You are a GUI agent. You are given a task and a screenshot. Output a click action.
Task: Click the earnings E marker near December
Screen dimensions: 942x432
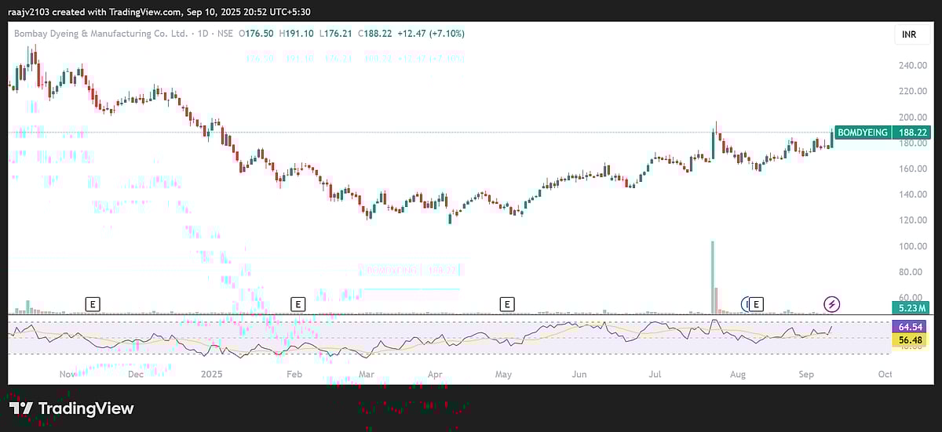click(93, 303)
